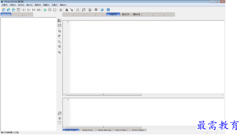Image resolution: width=242 pixels, height=137 pixels.
Task: Click the circular record icon in toolbar
Action: [61, 10]
